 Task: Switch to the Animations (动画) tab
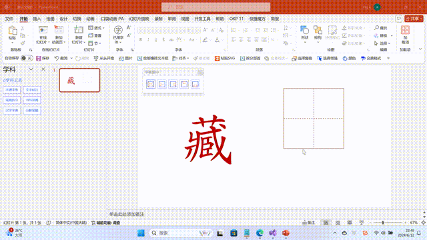91,19
